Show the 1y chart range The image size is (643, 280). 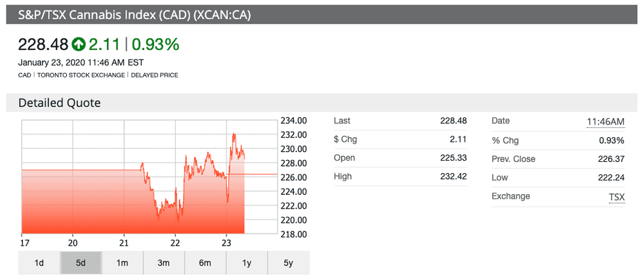247,263
